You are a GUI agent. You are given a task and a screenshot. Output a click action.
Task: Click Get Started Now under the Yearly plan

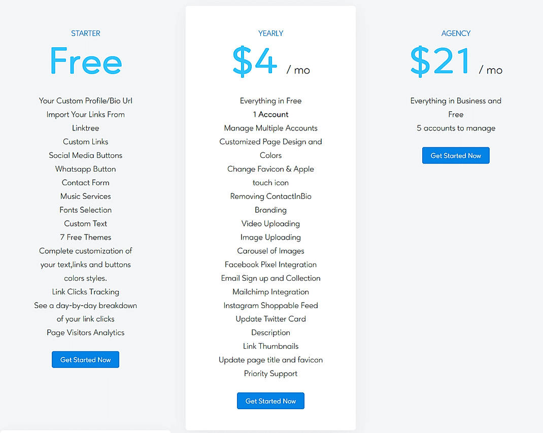[x=270, y=401]
